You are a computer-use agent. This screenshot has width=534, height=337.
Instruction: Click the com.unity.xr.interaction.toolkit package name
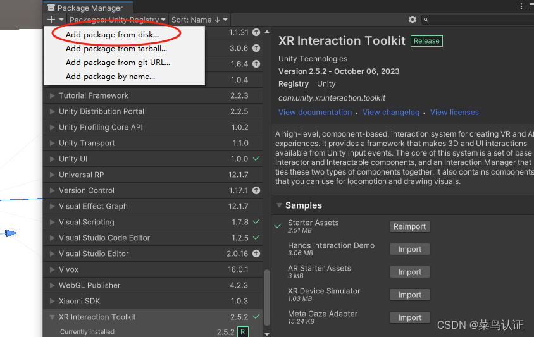[332, 98]
